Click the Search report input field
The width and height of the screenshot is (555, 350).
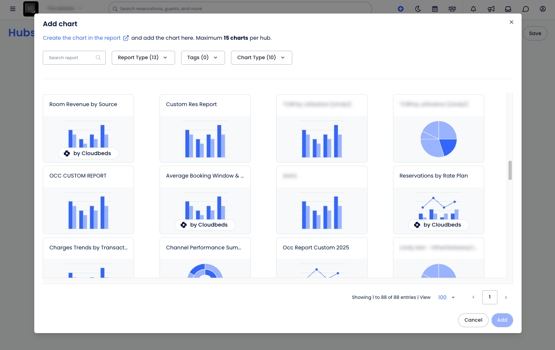click(x=74, y=58)
